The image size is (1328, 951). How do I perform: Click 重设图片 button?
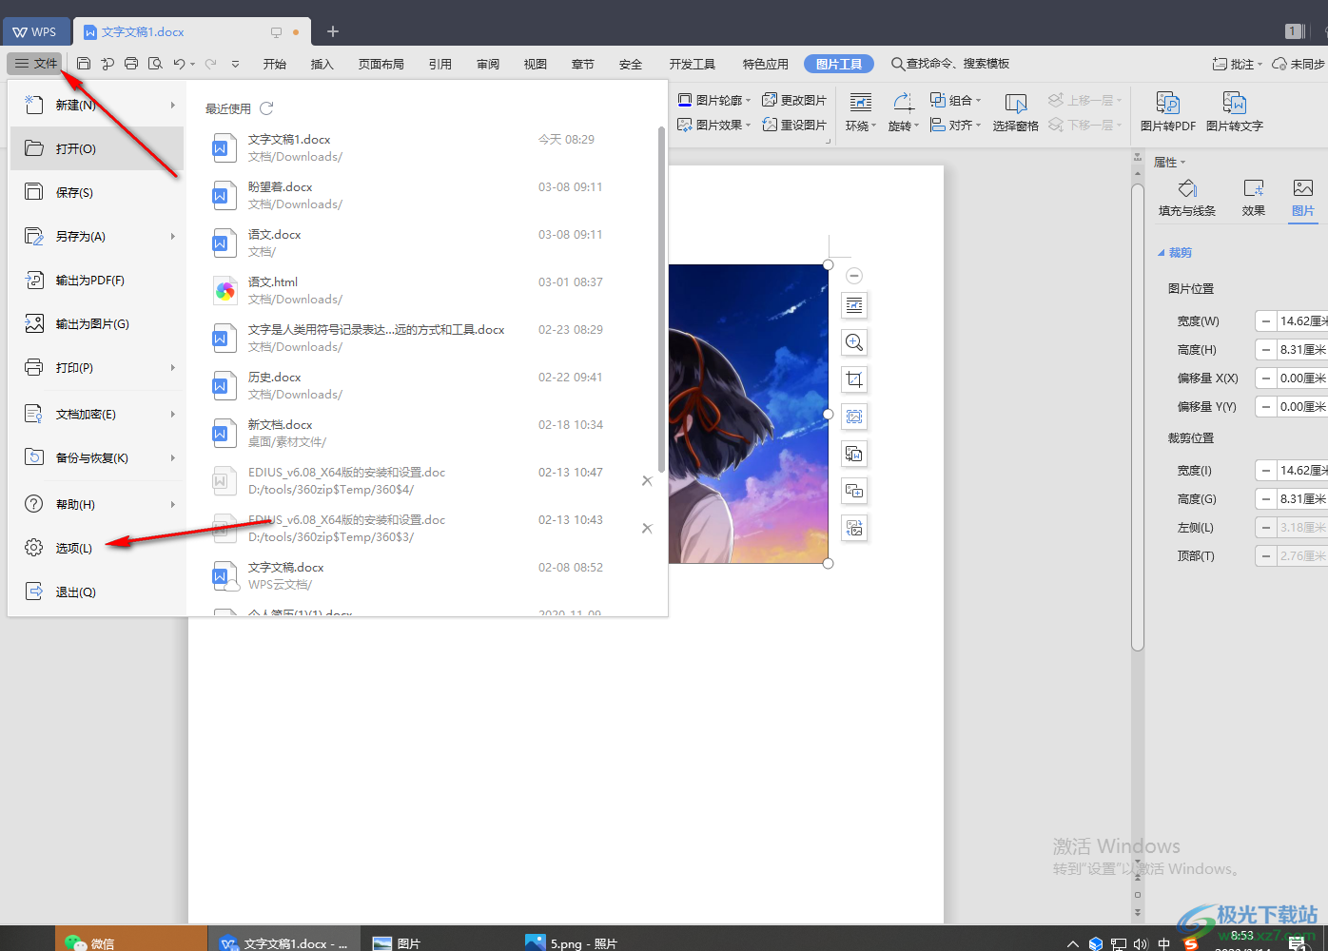[794, 125]
